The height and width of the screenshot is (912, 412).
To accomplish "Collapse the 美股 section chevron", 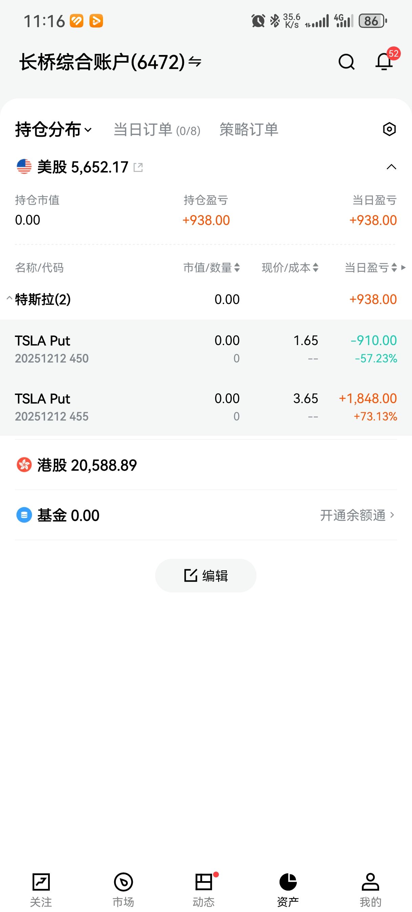I will [x=391, y=167].
